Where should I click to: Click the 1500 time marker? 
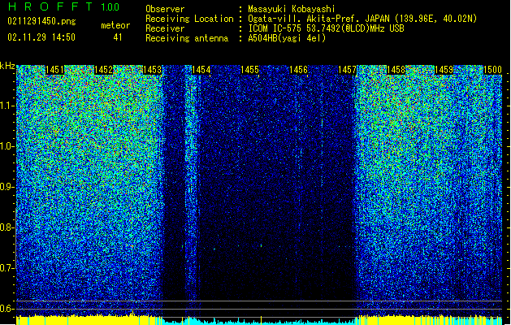(x=492, y=70)
